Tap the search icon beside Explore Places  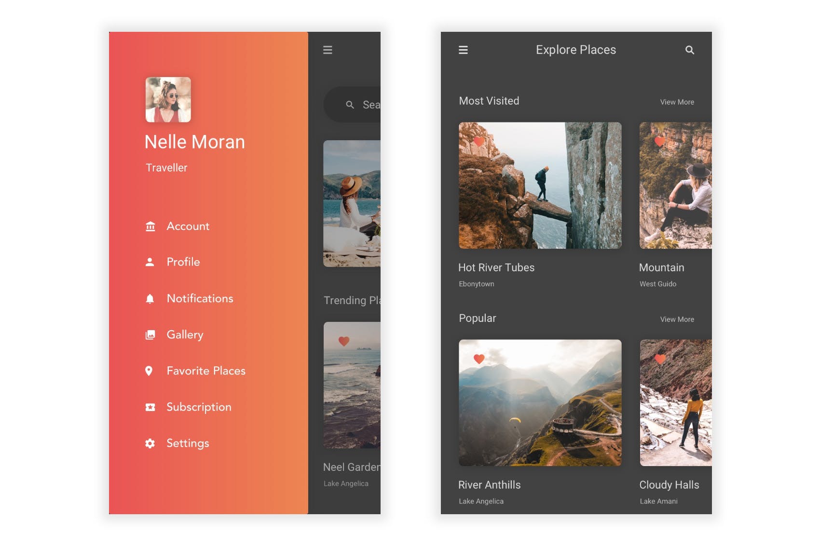click(690, 50)
